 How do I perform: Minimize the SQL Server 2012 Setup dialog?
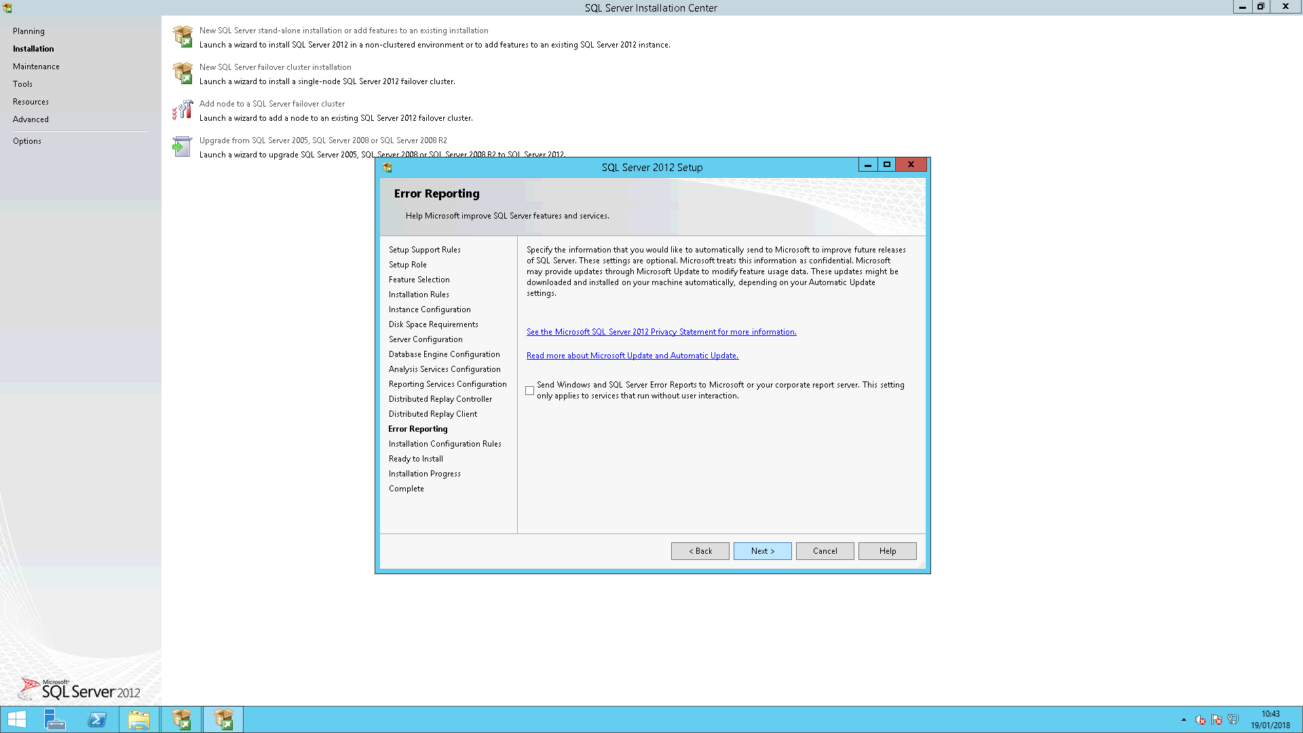(x=868, y=165)
